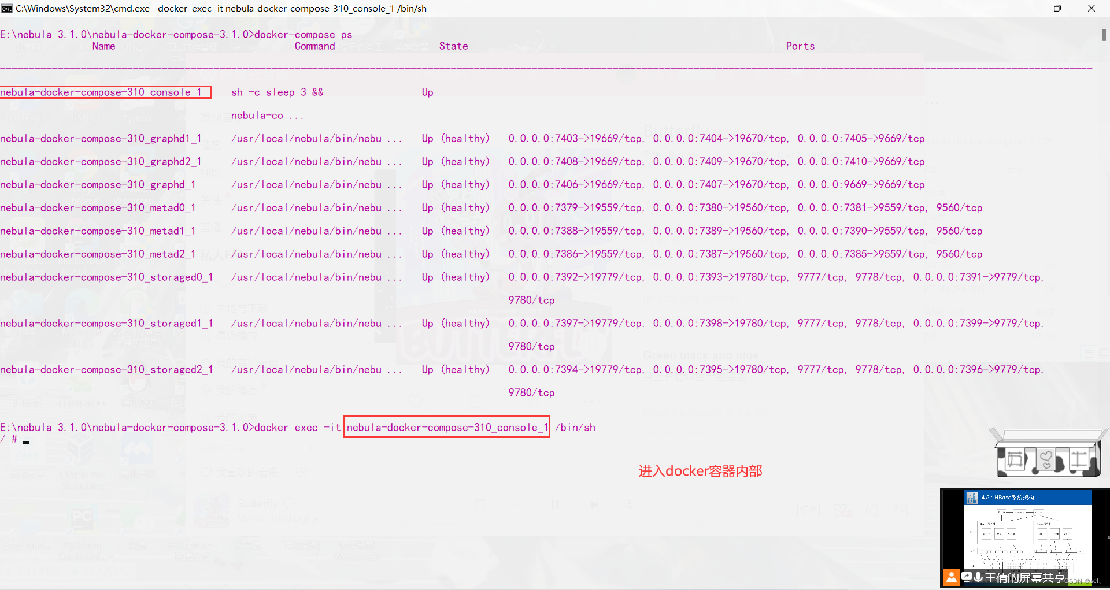Click the graphd2_1 container name
The image size is (1110, 590).
pyautogui.click(x=101, y=161)
